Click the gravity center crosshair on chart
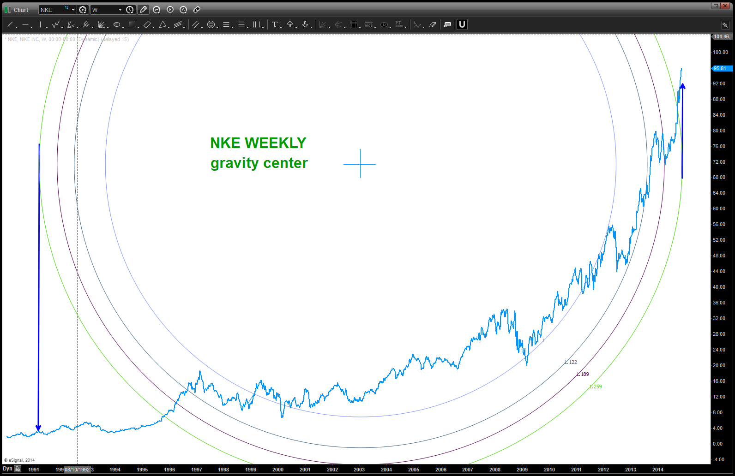Screen dimensions: 735x476 360,164
